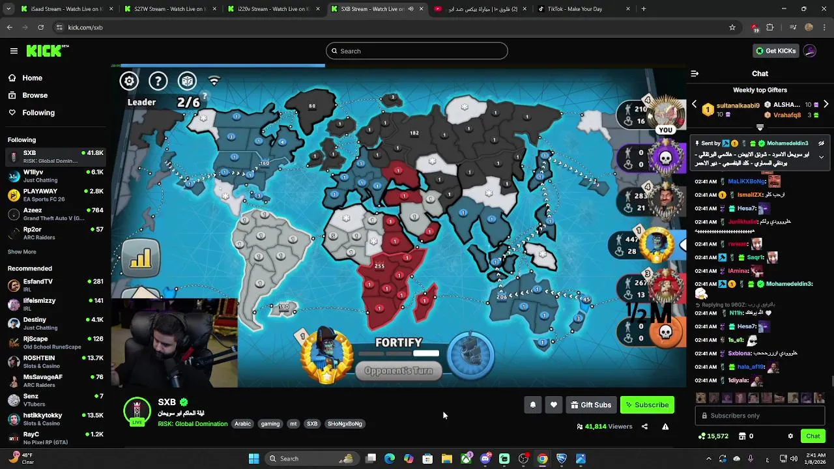This screenshot has width=834, height=469.
Task: Open the game settings gear icon
Action: coord(129,81)
